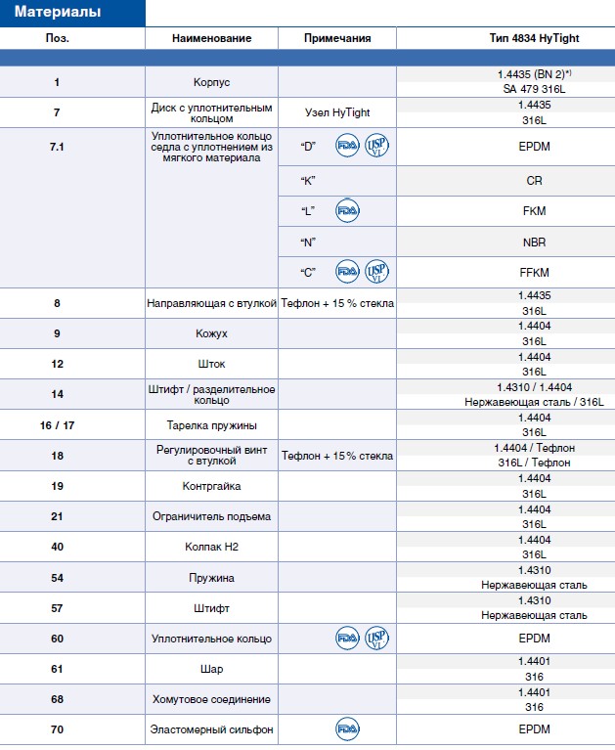Click the "L" seal code
The image size is (615, 750).
point(308,211)
